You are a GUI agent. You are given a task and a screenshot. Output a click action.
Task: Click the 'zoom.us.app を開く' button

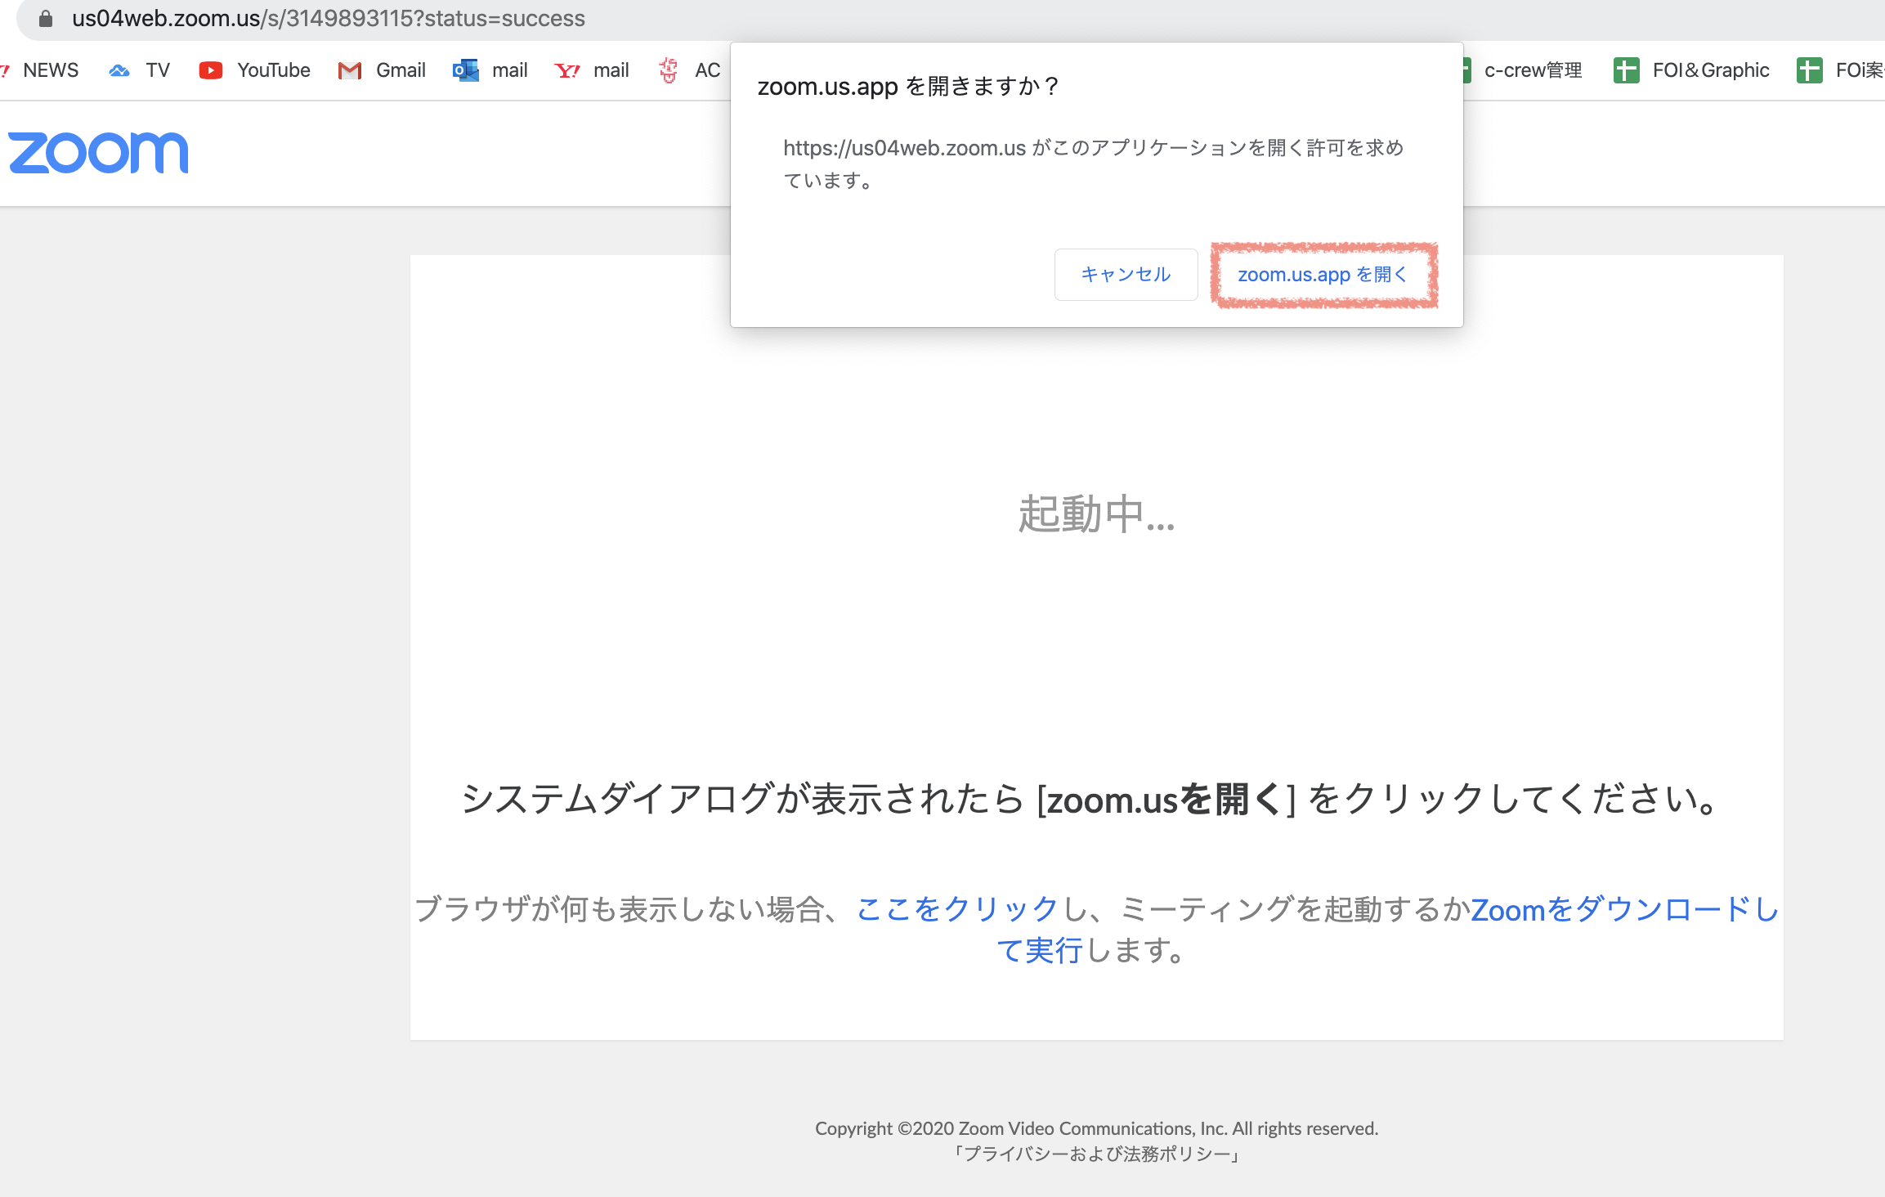(x=1323, y=275)
